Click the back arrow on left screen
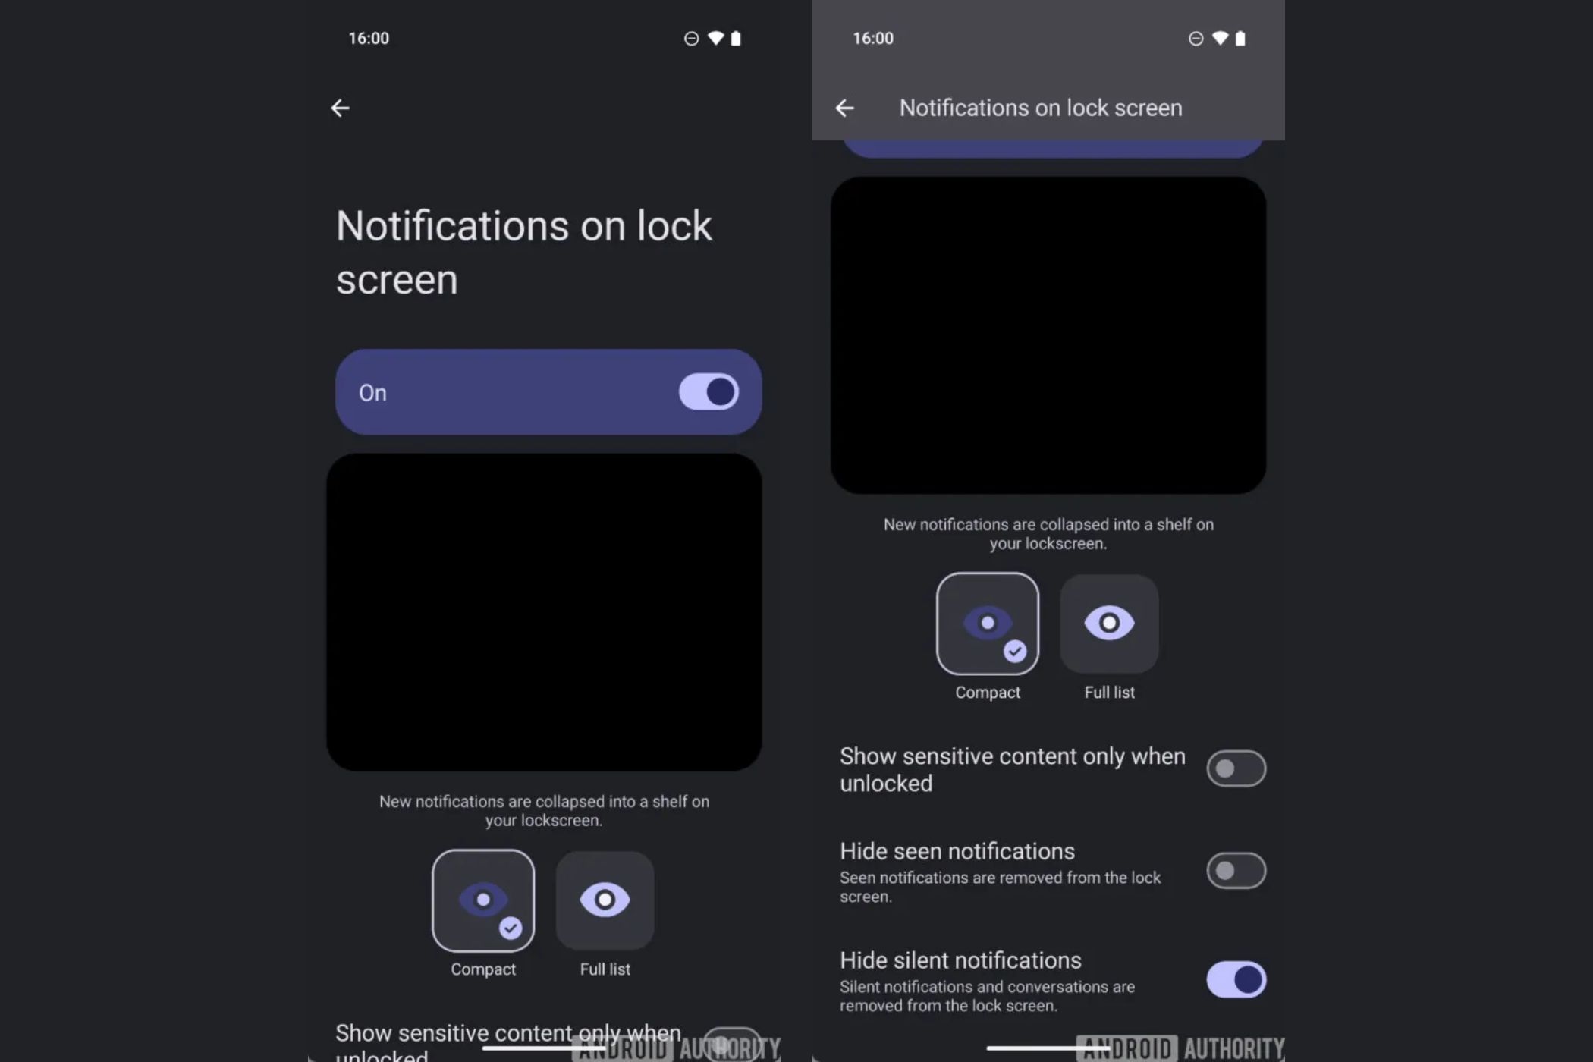 341,107
